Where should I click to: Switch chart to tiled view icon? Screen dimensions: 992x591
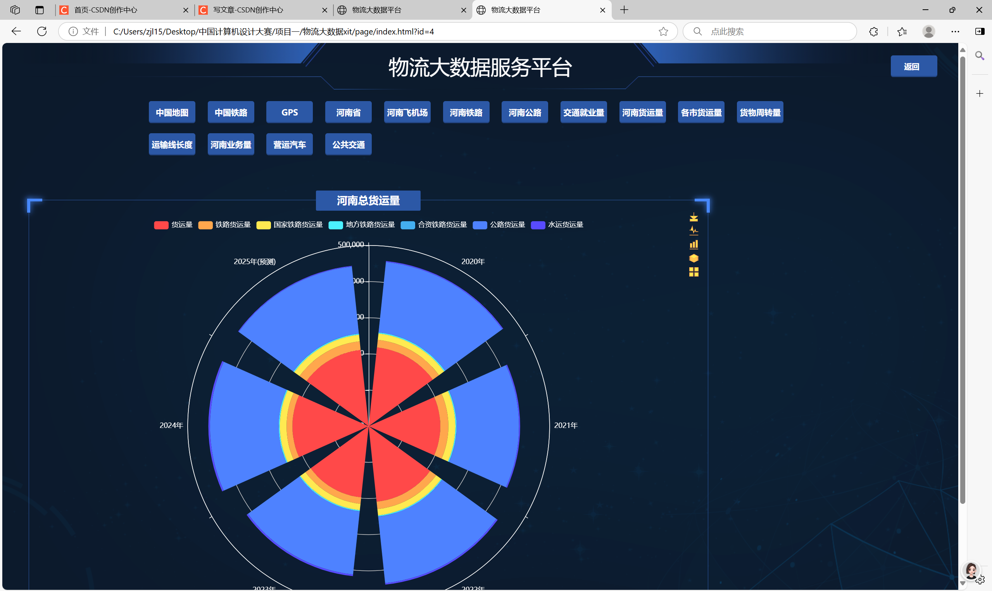pyautogui.click(x=694, y=271)
